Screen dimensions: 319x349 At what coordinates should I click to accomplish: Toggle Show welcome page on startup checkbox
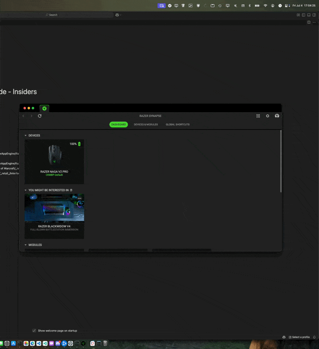[34, 331]
